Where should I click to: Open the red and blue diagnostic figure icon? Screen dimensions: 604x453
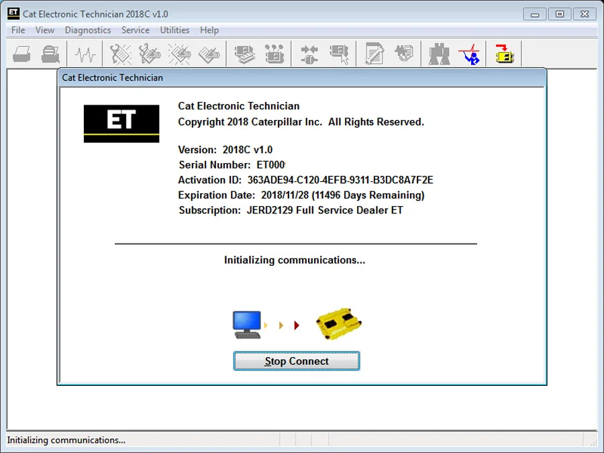(470, 54)
